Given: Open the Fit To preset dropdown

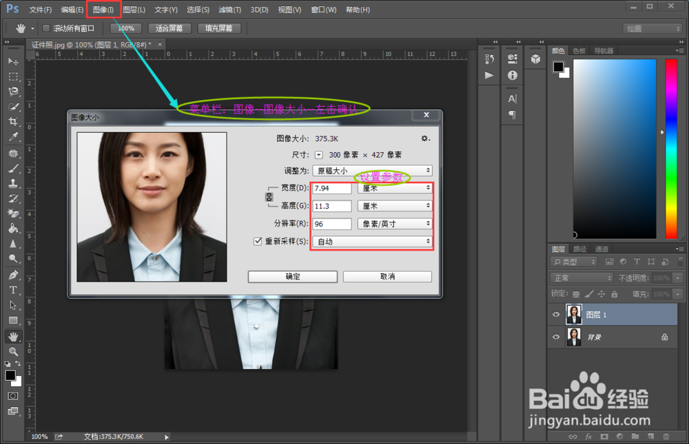Looking at the screenshot, I should (372, 171).
